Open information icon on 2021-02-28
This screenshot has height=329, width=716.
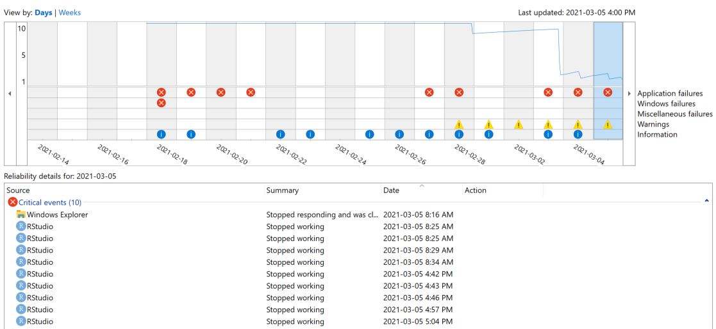460,134
